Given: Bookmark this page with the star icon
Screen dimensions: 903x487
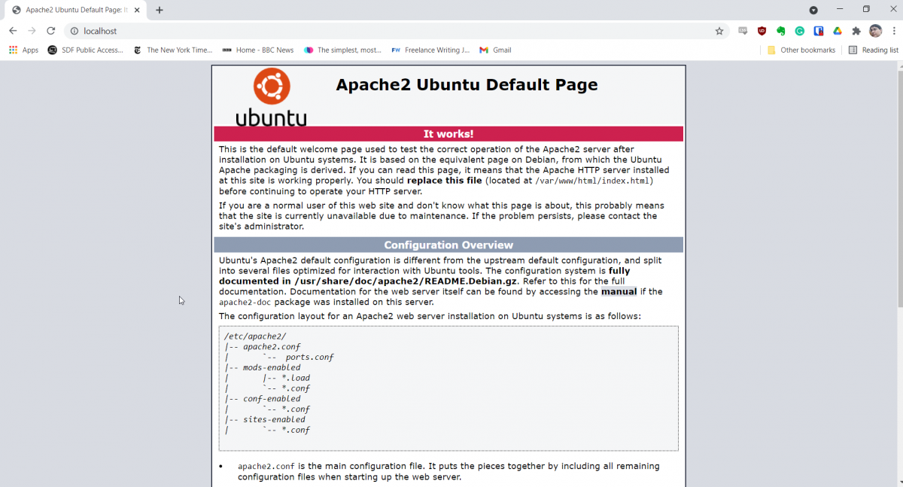Looking at the screenshot, I should pos(719,31).
